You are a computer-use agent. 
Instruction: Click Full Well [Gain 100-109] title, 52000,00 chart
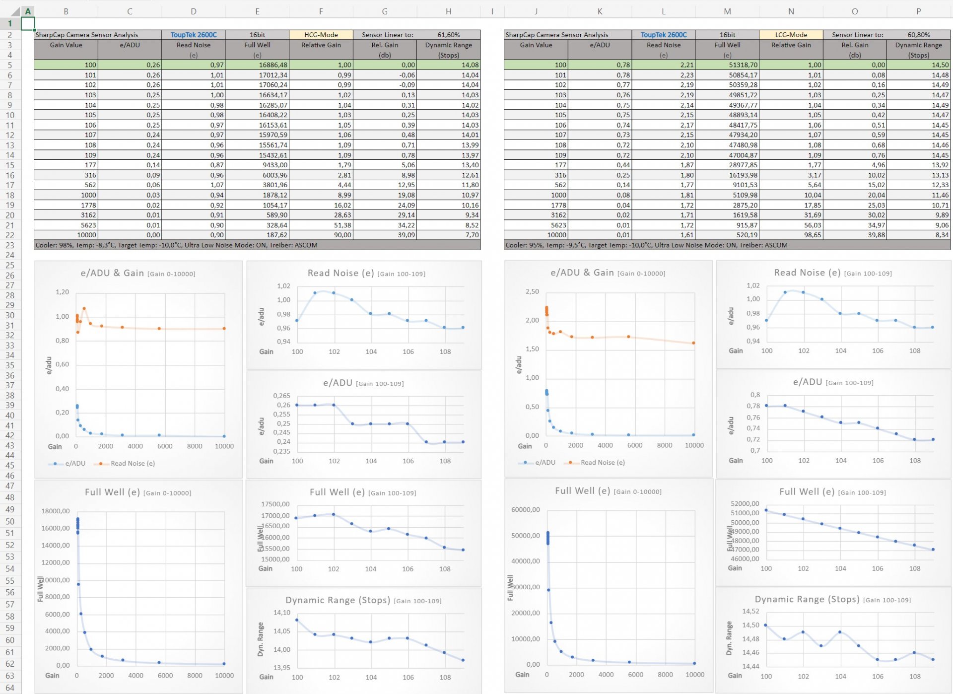coord(832,491)
